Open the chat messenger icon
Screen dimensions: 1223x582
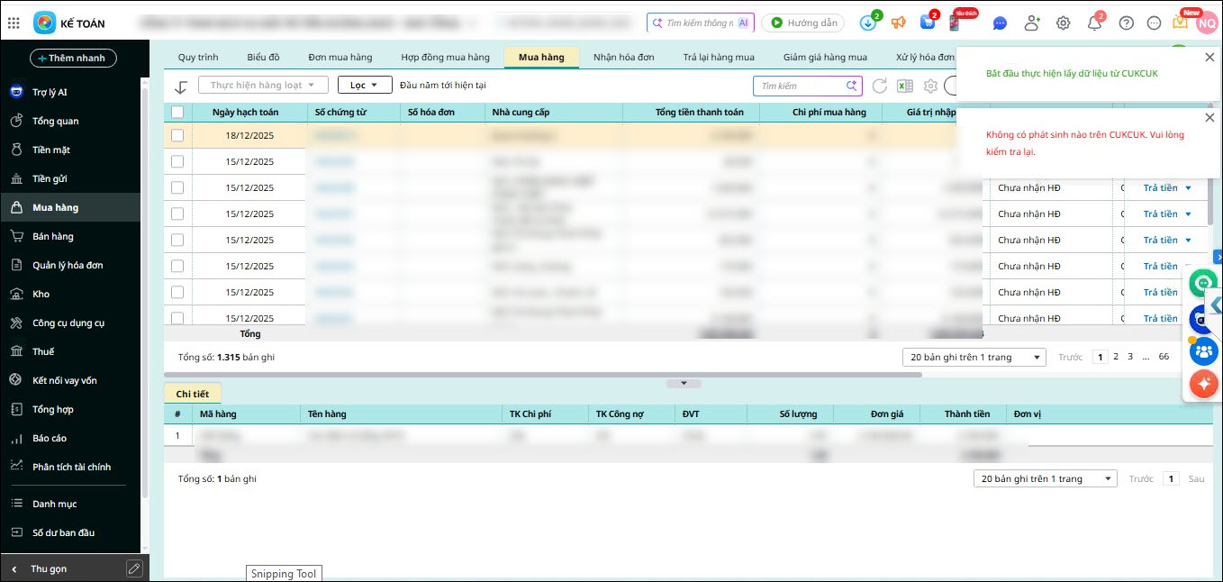pyautogui.click(x=1000, y=23)
